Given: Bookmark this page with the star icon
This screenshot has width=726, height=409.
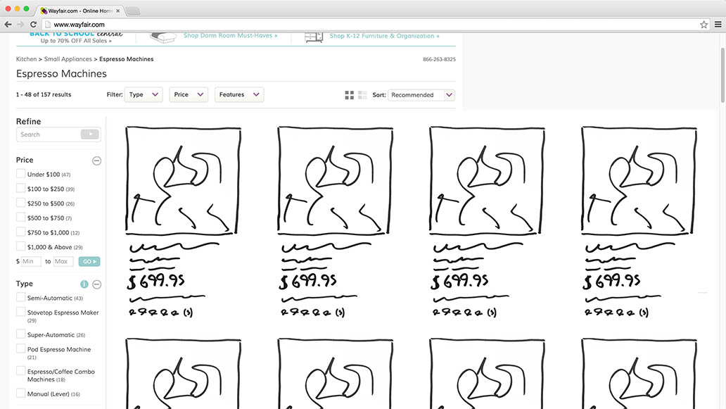Looking at the screenshot, I should pos(703,25).
